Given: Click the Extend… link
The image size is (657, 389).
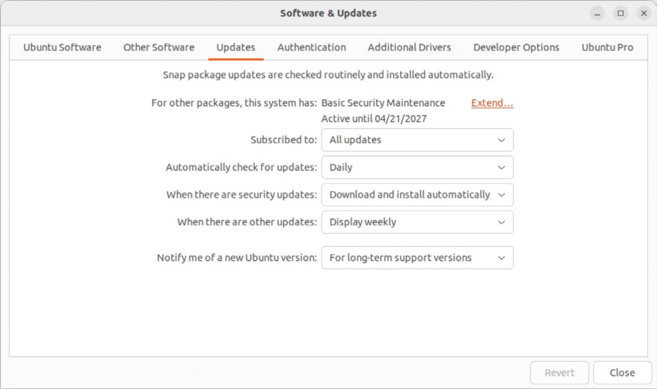Looking at the screenshot, I should 492,103.
